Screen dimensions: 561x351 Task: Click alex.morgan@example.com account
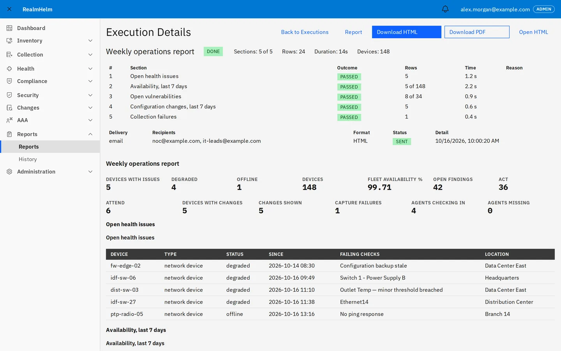pyautogui.click(x=495, y=9)
